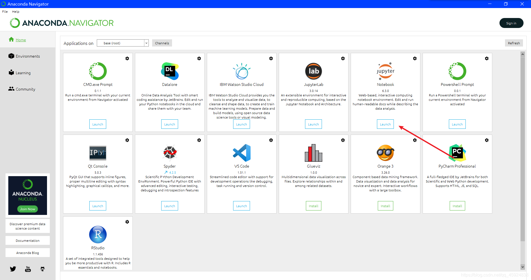
Task: Launch CMD.exe Prompt
Action: pos(98,124)
